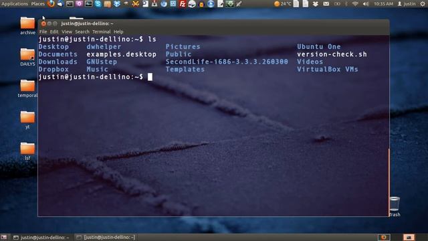
Task: Open the system monitor icon in panel
Action: coord(88,4)
